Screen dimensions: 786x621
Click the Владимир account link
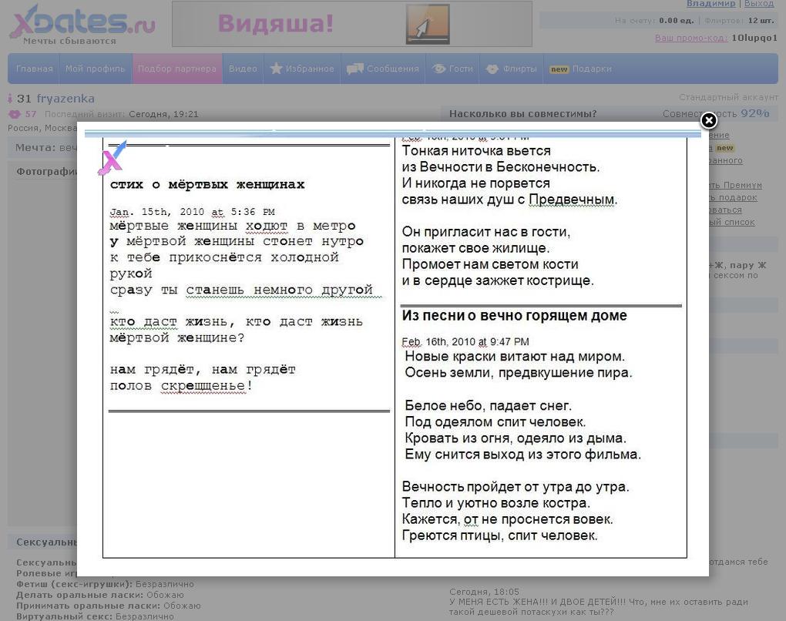tap(710, 4)
